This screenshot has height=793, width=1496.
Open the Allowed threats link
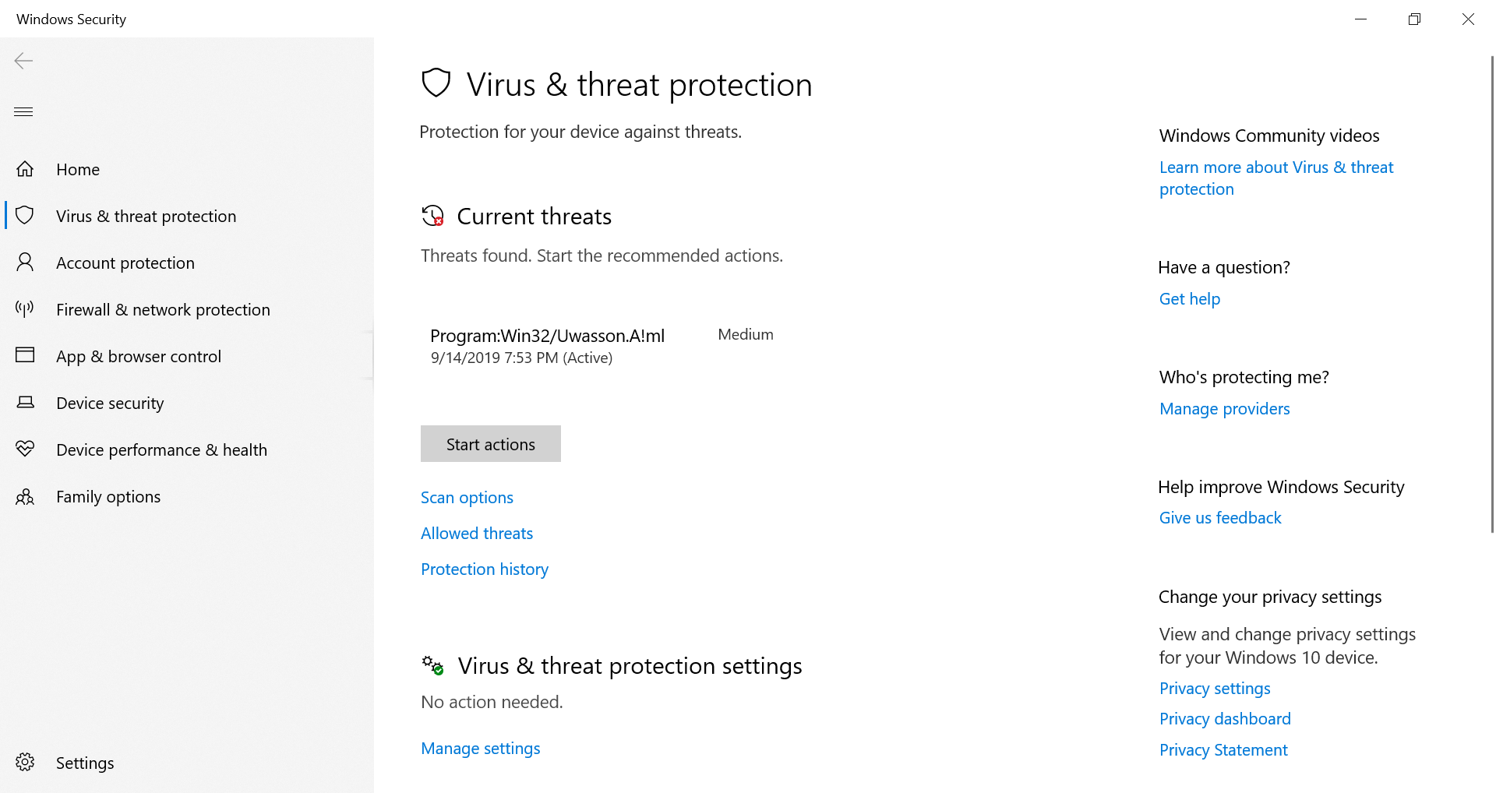point(477,534)
